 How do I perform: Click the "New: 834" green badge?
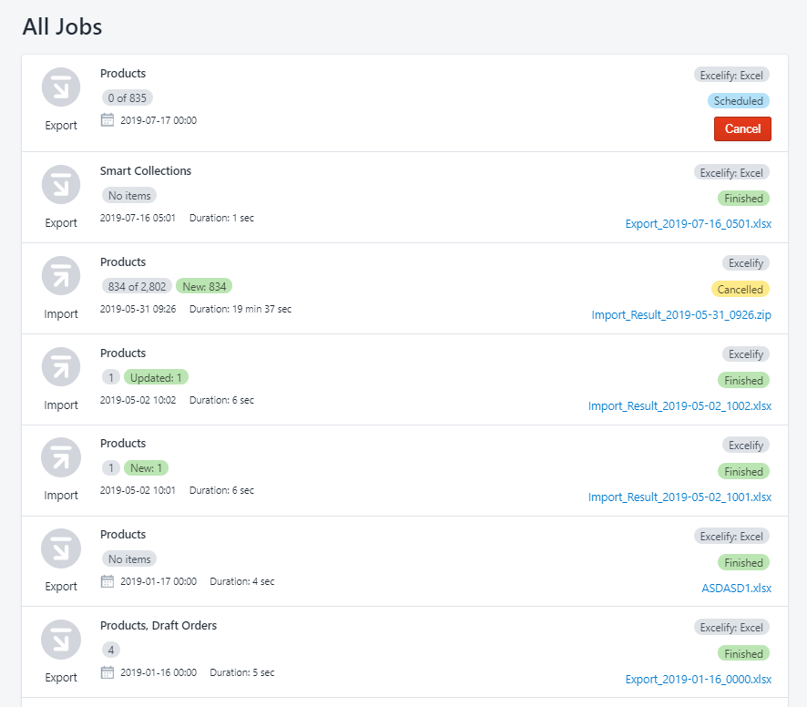(x=204, y=286)
